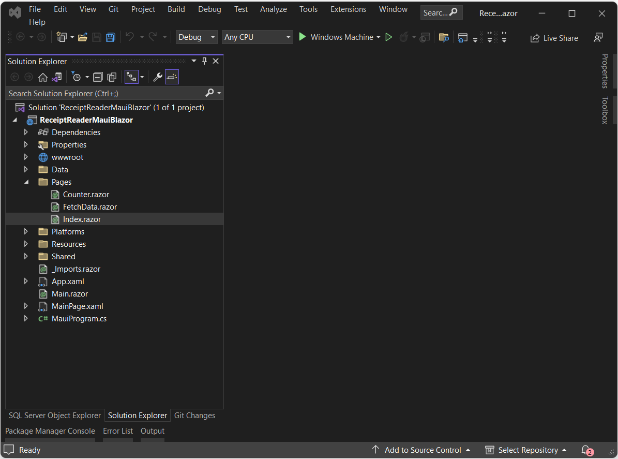The image size is (618, 459).
Task: Open the Package Manager Console tab
Action: [x=50, y=431]
